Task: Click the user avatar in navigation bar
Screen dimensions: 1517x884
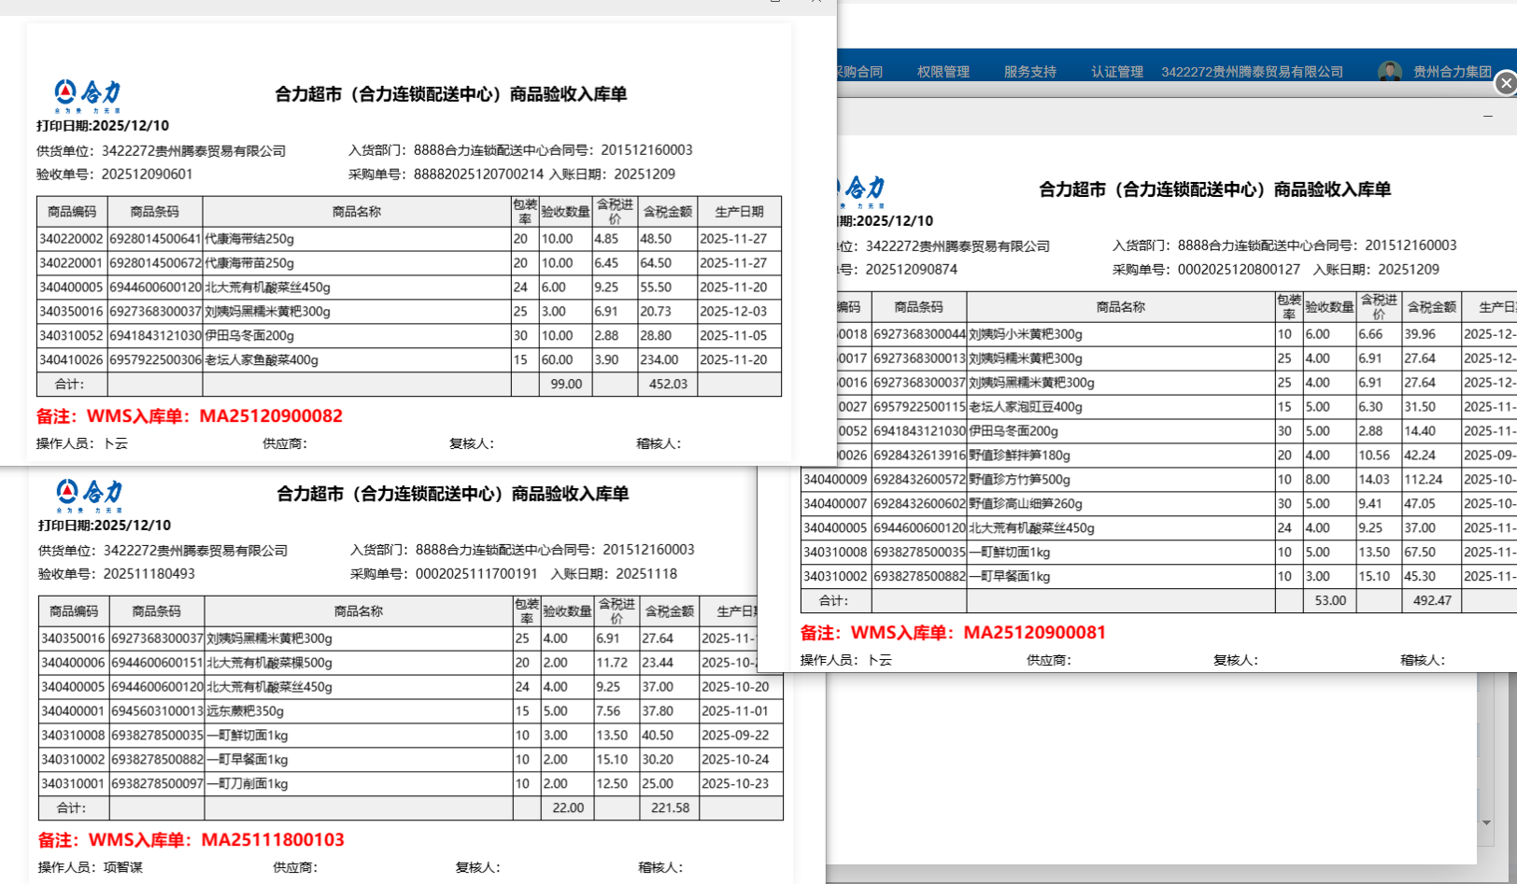Action: pyautogui.click(x=1389, y=72)
